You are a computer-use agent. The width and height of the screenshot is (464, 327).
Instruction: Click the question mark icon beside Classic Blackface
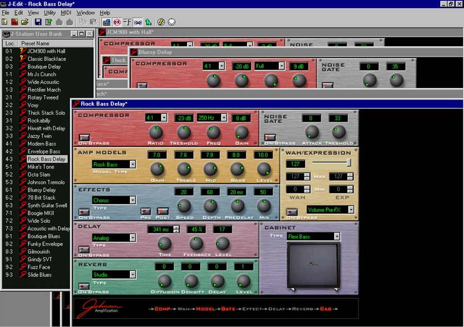21,59
